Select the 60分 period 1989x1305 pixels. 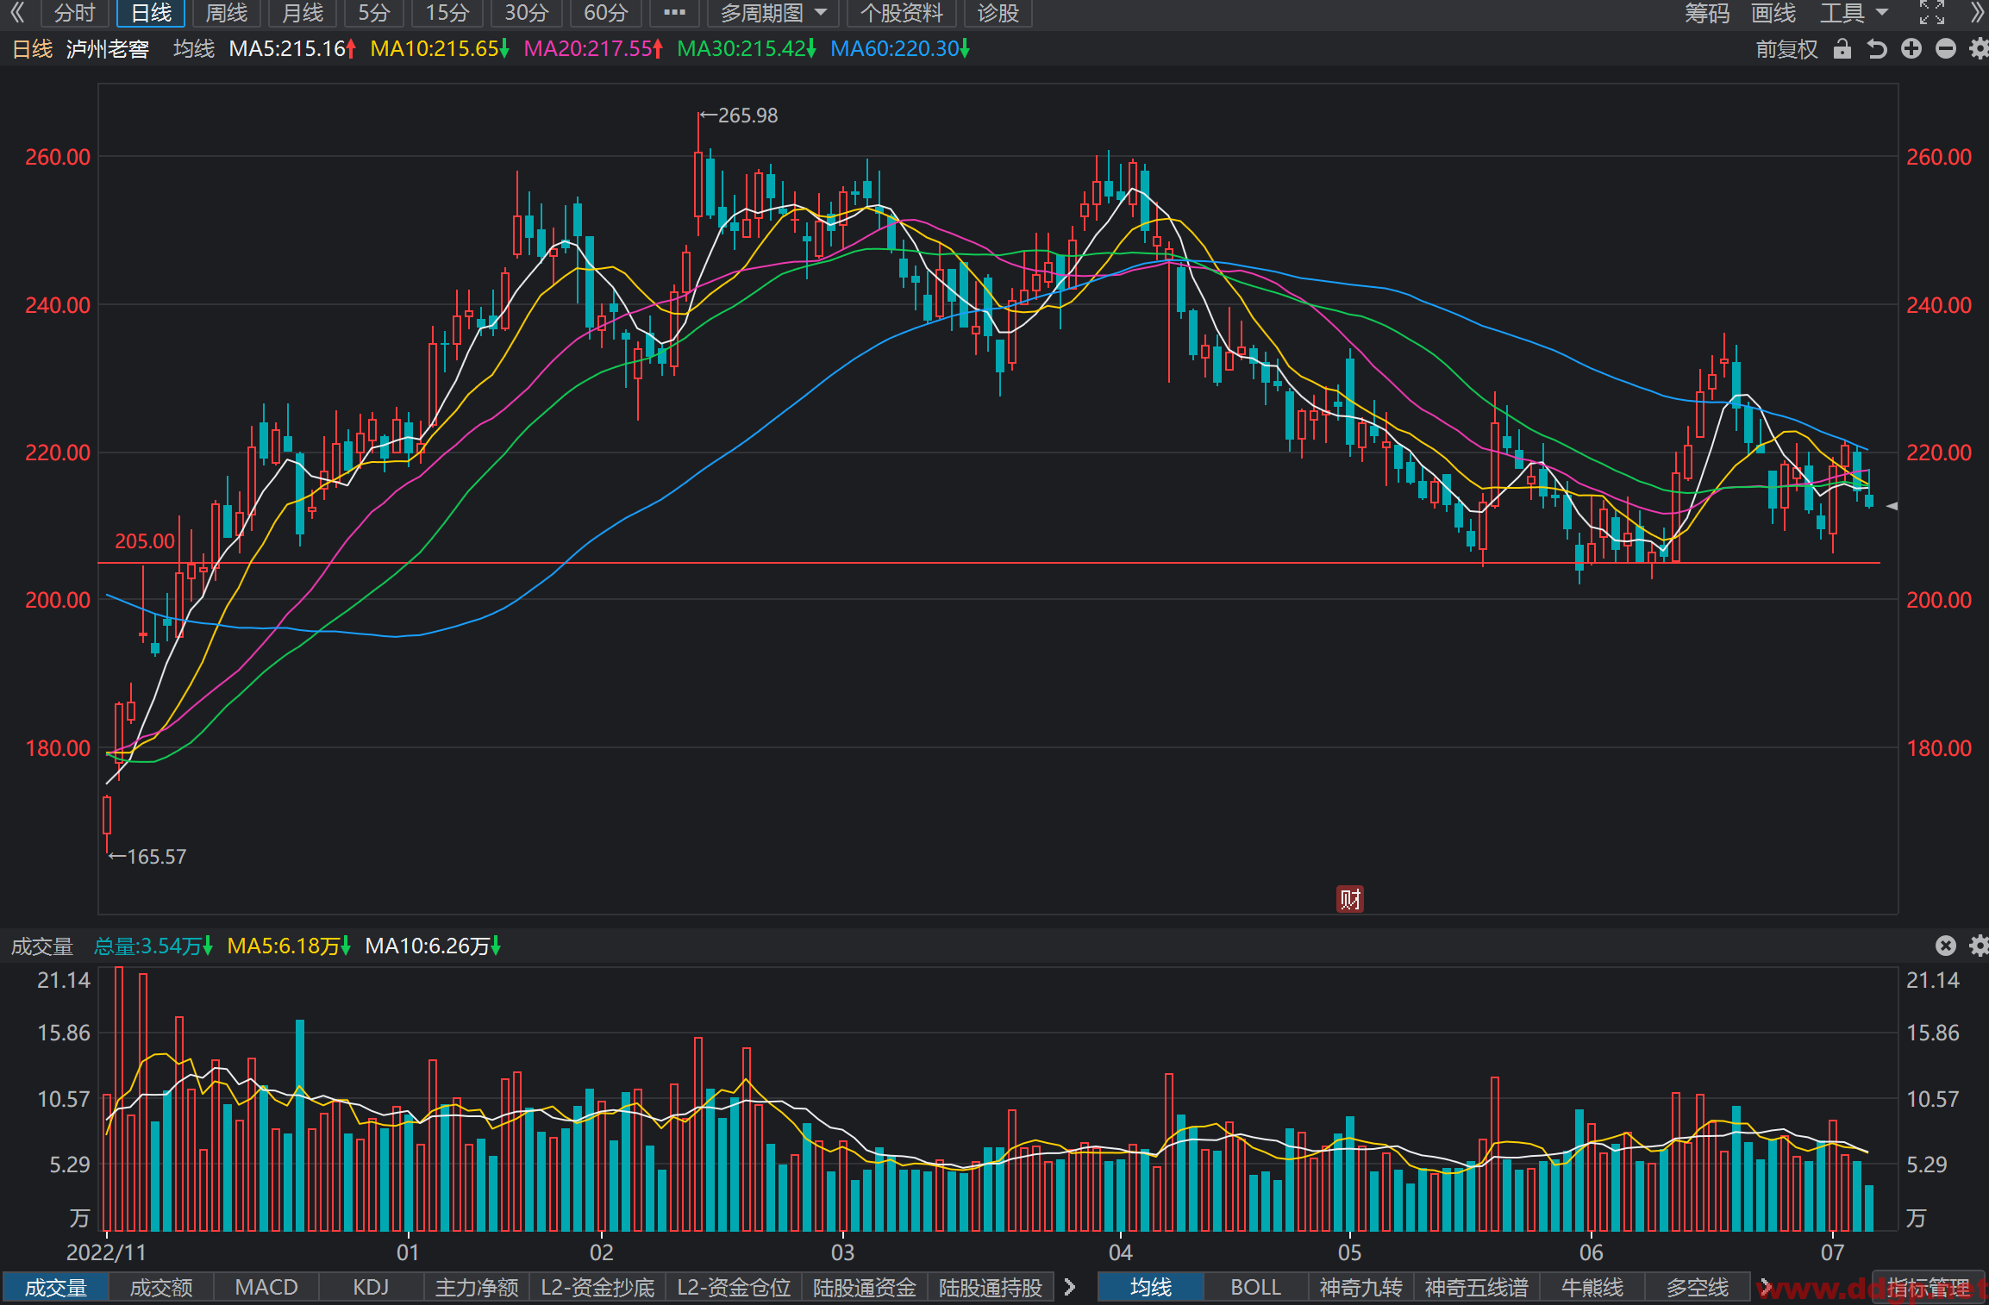[x=606, y=13]
